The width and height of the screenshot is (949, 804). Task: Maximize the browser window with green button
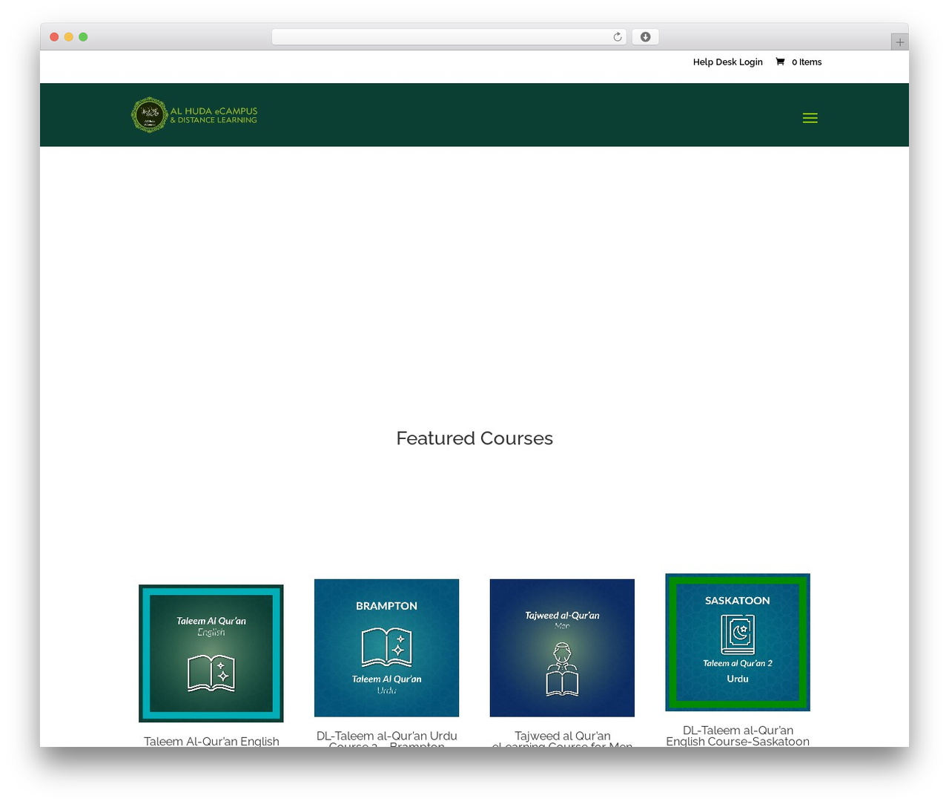click(x=83, y=37)
